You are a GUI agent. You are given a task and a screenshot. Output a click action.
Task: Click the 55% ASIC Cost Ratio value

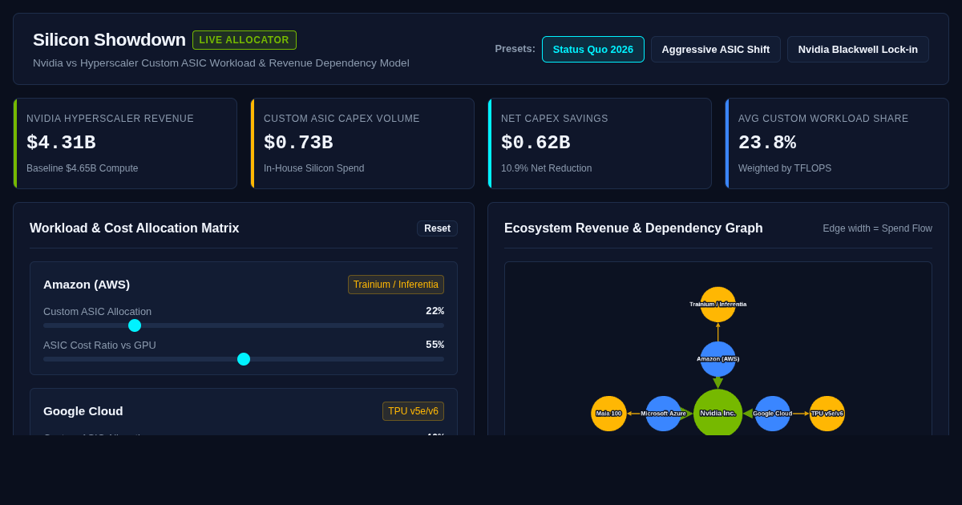[x=435, y=345]
